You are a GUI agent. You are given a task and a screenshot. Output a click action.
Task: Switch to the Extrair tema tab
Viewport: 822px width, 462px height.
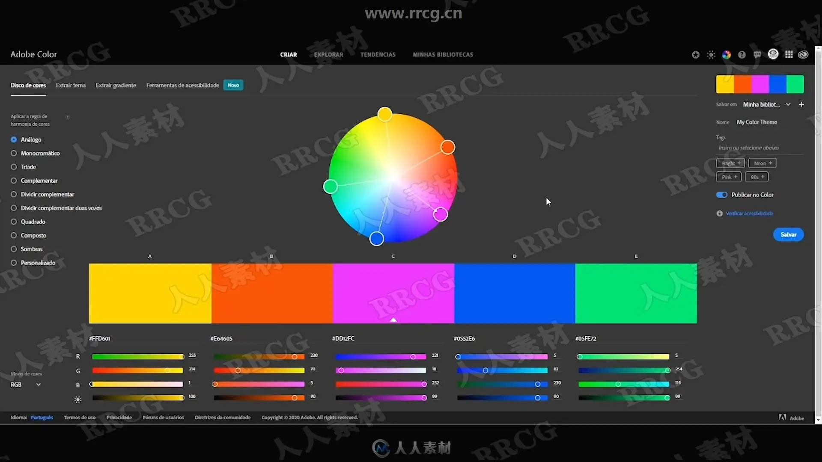(x=71, y=85)
